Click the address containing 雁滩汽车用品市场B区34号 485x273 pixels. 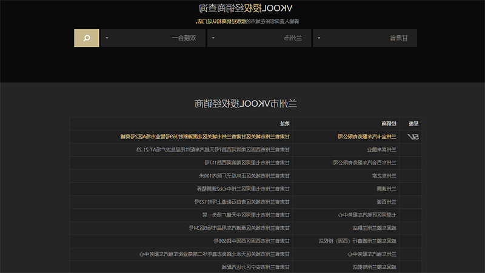239,228
